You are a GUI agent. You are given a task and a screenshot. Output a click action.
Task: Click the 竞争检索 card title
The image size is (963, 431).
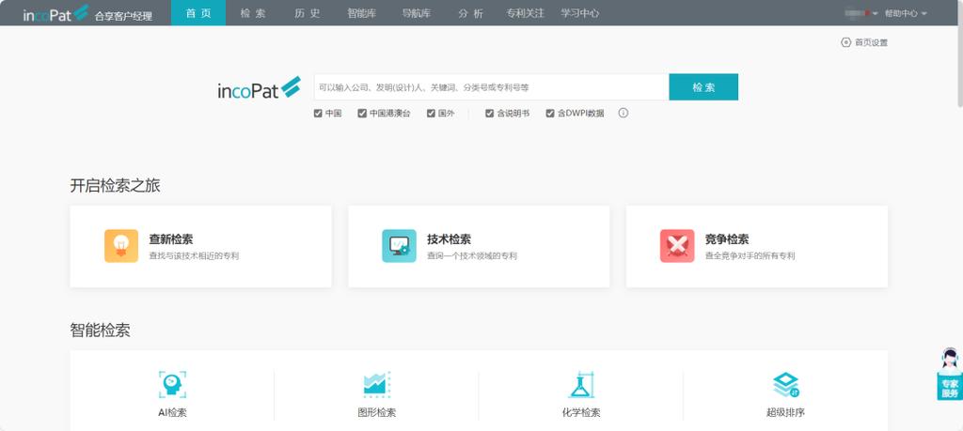click(727, 239)
